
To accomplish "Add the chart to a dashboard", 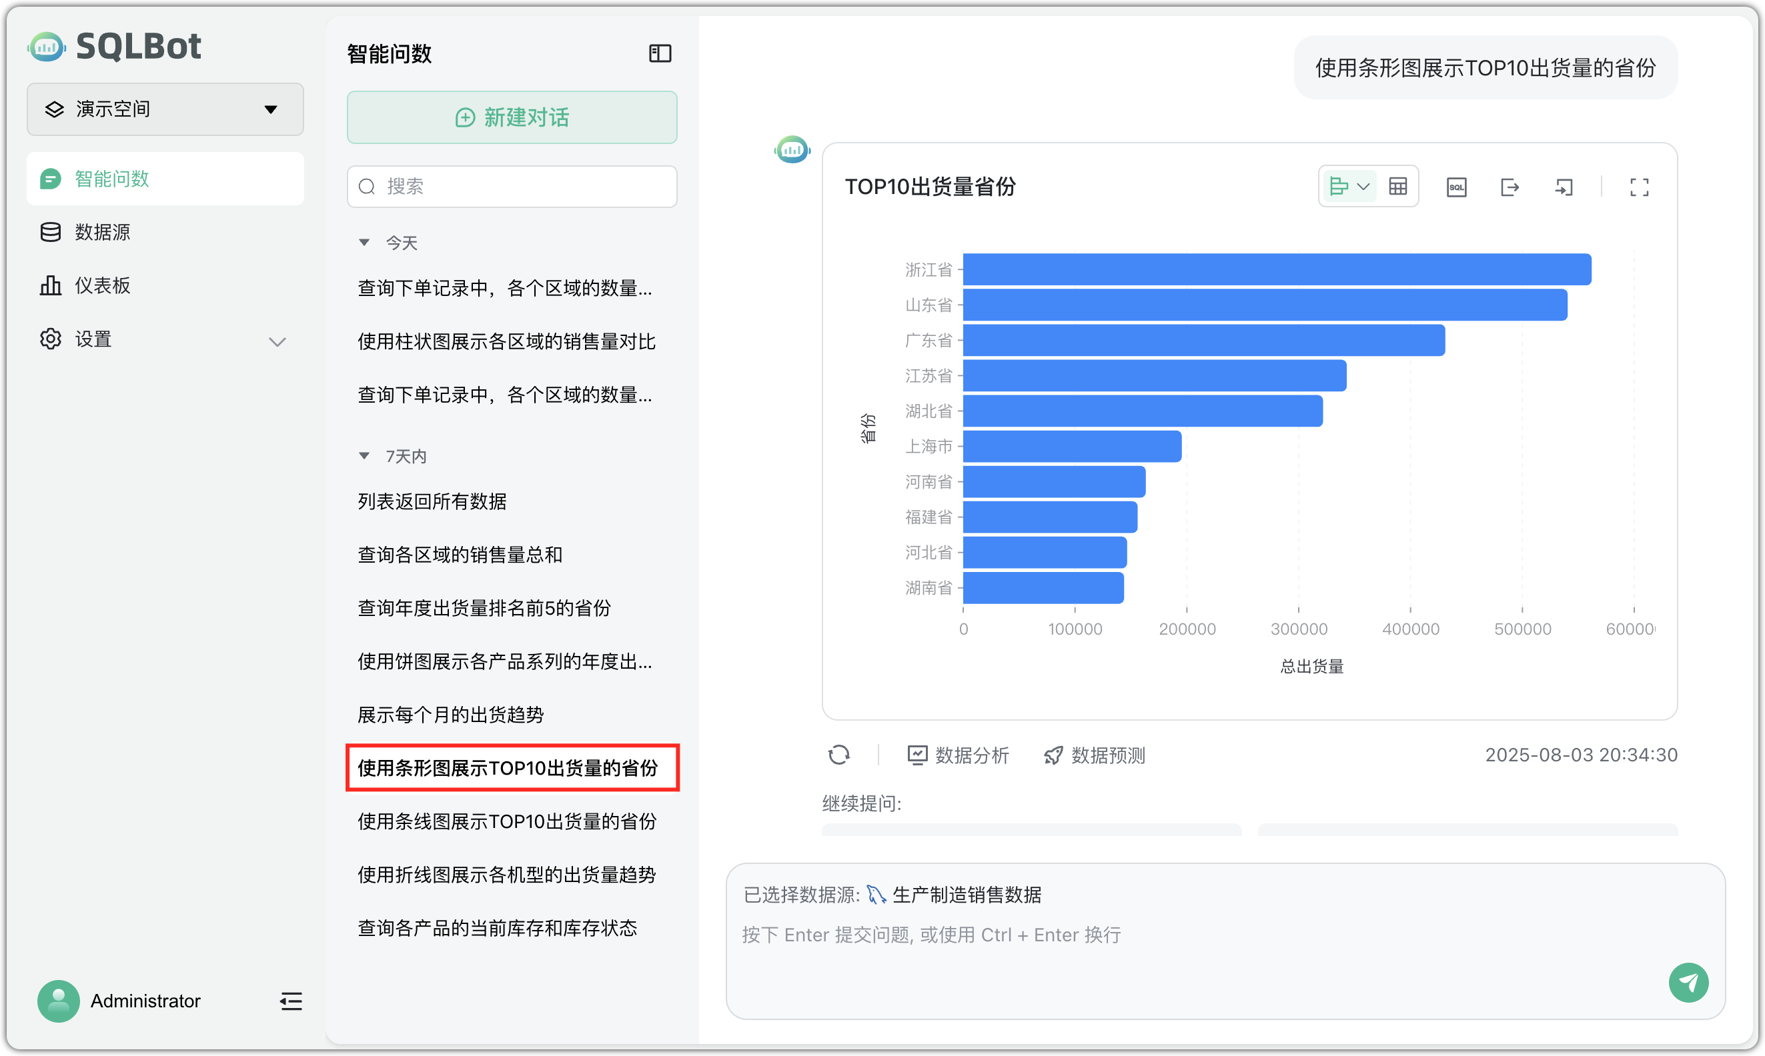I will click(1564, 187).
